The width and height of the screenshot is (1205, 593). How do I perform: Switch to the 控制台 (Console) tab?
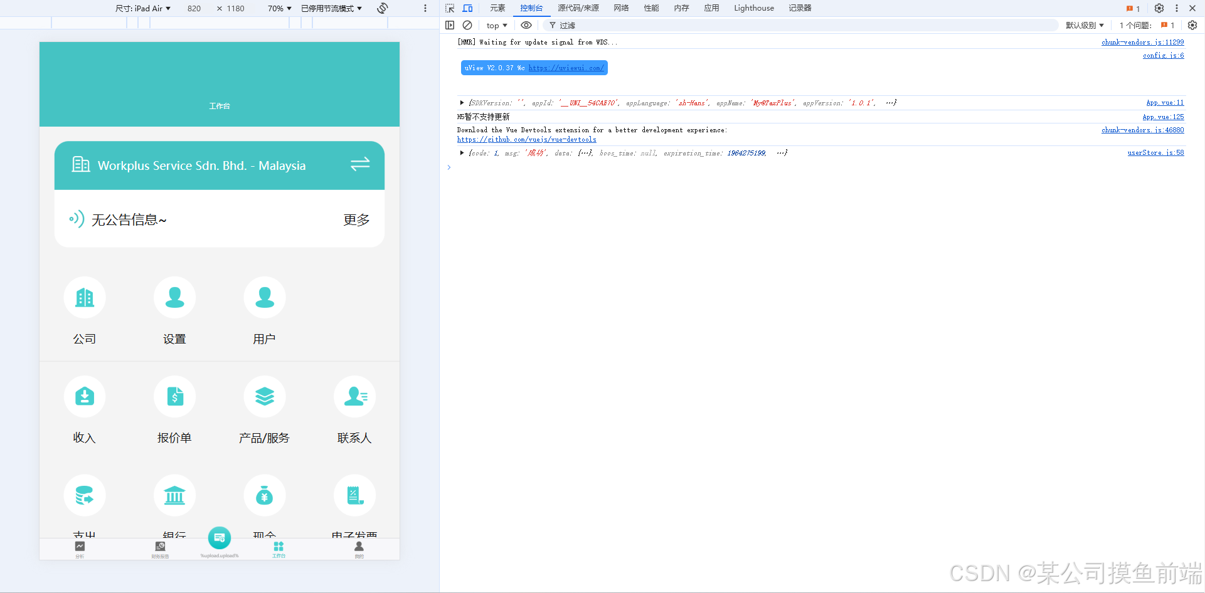531,8
